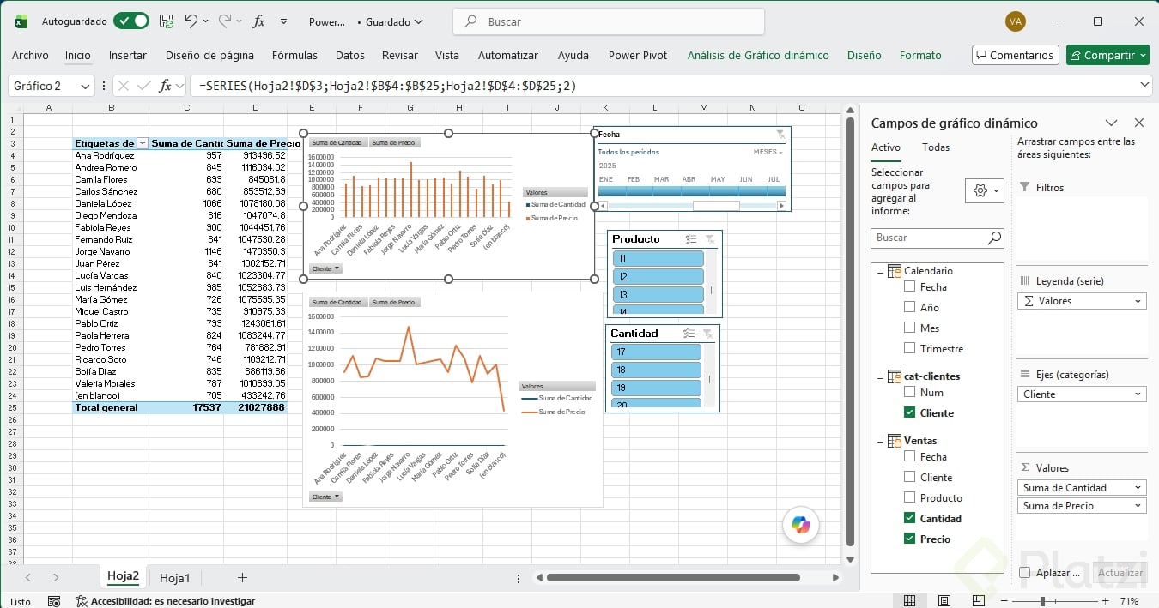The height and width of the screenshot is (608, 1159).
Task: Click the fx icon in quick access toolbar
Action: [258, 21]
